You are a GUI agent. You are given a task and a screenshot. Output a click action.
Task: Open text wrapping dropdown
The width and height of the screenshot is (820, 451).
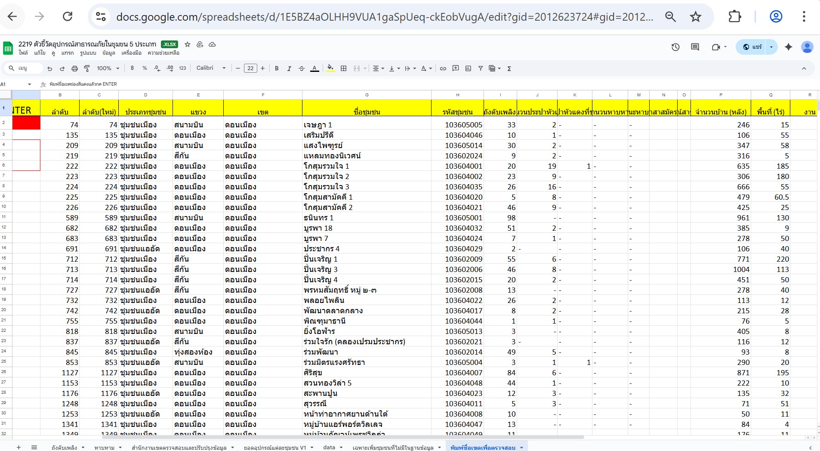[410, 68]
